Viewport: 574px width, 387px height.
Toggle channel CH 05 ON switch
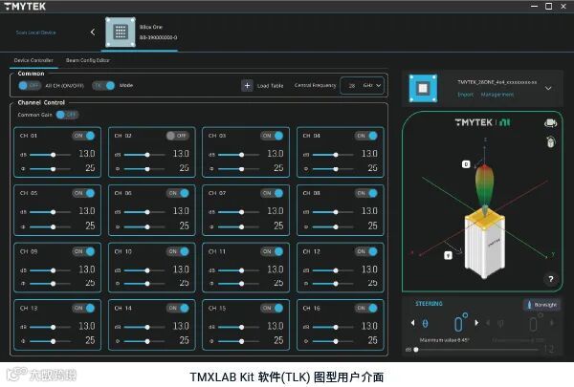(83, 193)
